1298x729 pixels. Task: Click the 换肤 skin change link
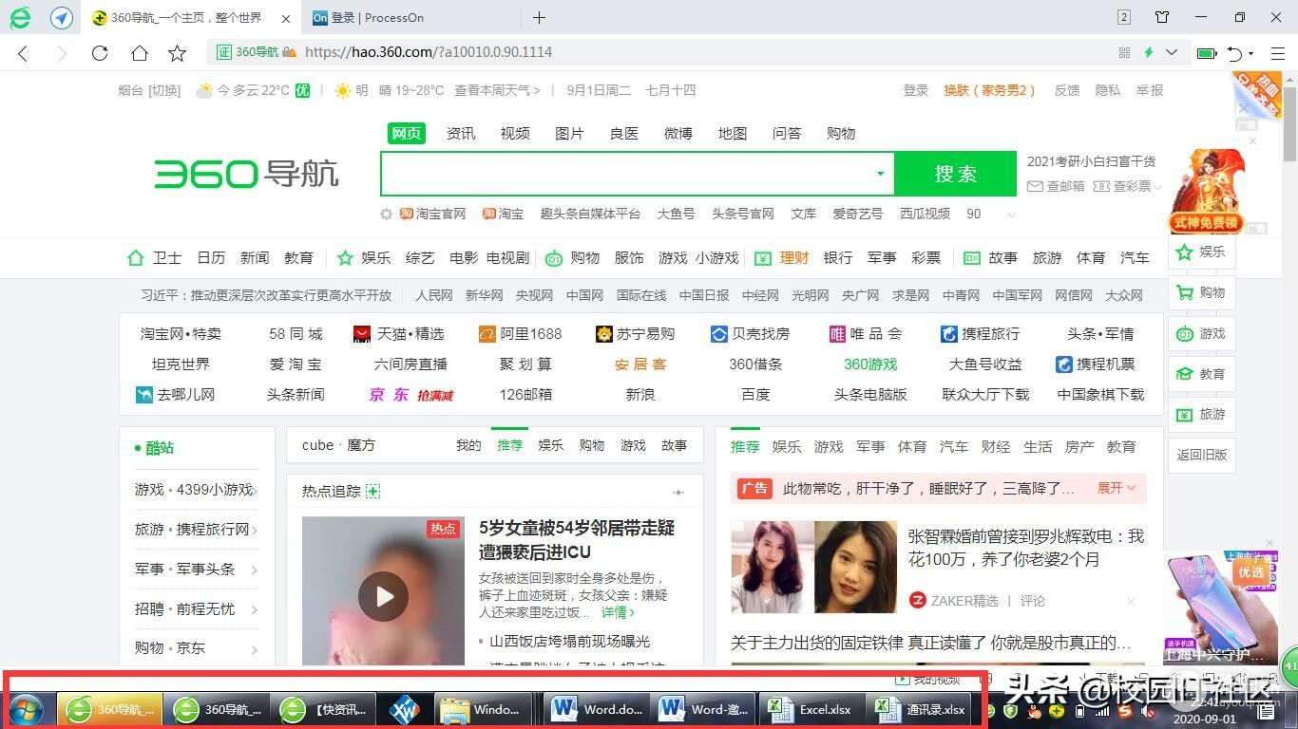988,90
